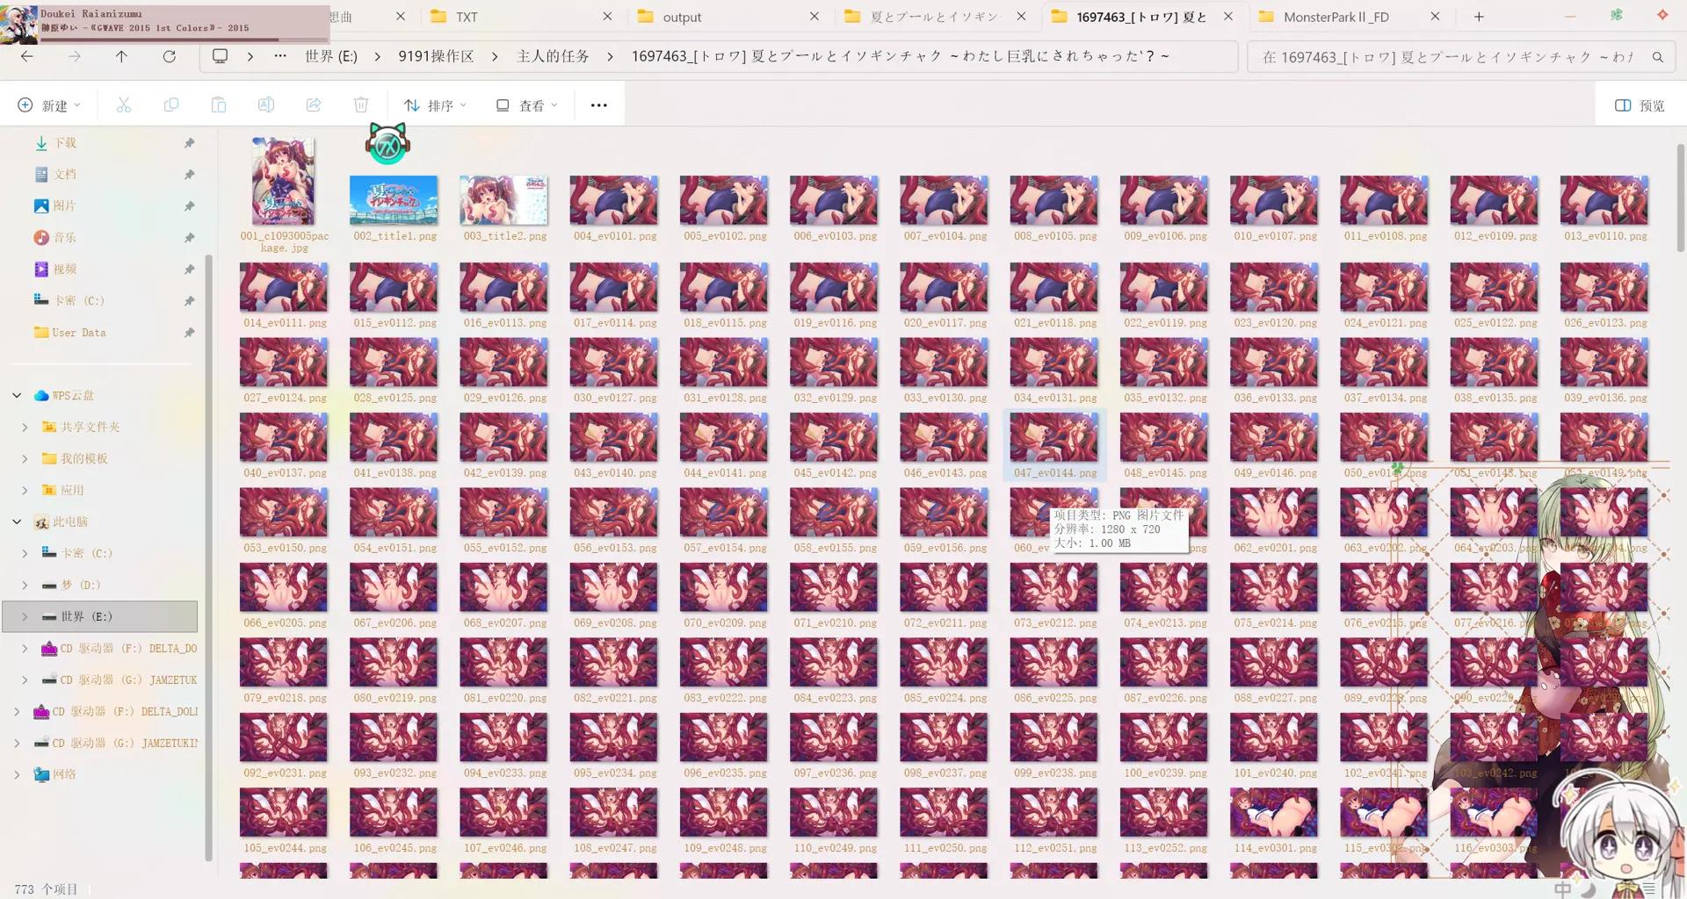Select the file name 010_ev0107.png
1687x899 pixels.
coord(1275,237)
